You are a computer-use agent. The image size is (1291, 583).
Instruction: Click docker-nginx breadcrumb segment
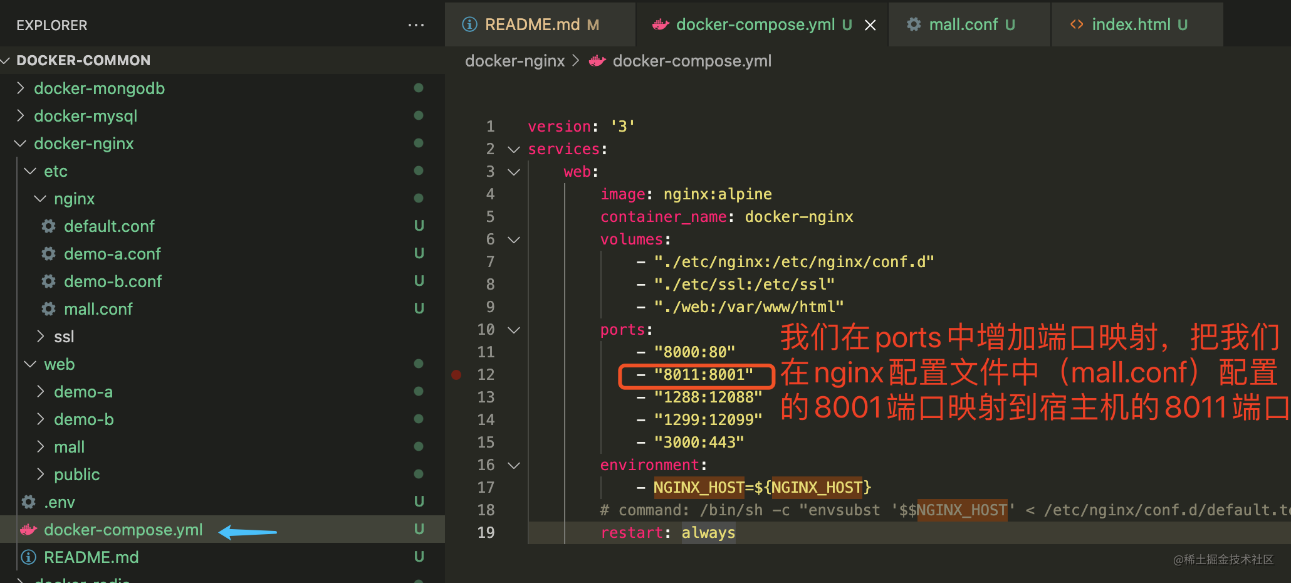coord(515,61)
